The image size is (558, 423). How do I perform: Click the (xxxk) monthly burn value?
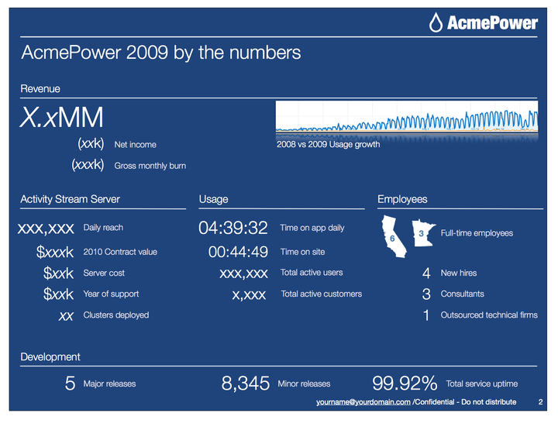(88, 165)
